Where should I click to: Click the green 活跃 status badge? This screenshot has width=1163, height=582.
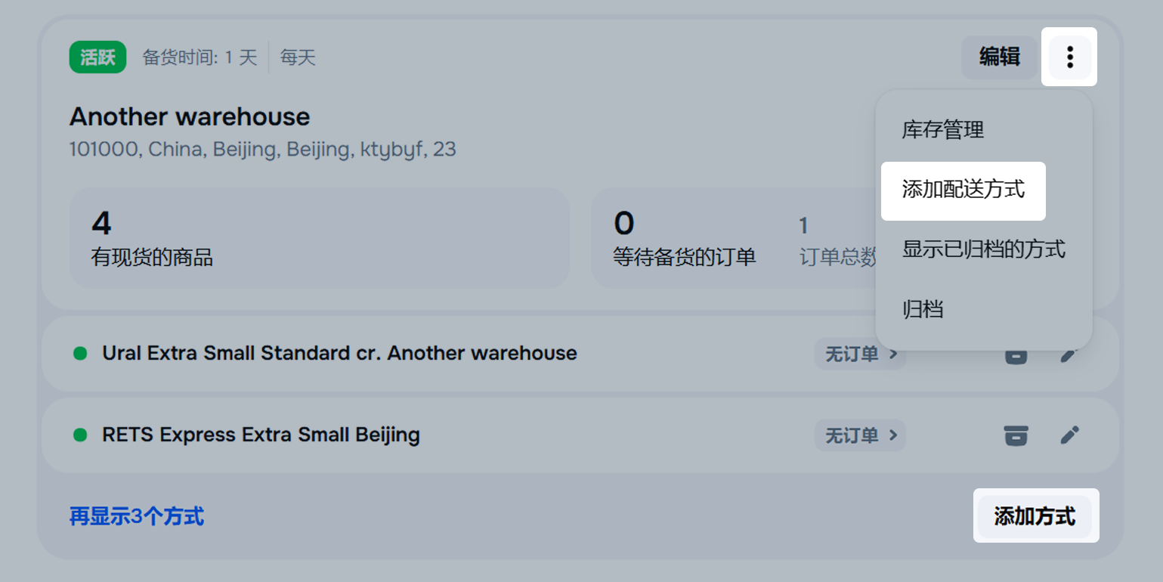97,57
